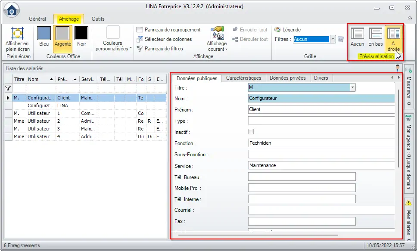Screen dimensions: 417x251
Task: Collapse the ribbon with the chevron arrow
Action: pos(410,18)
